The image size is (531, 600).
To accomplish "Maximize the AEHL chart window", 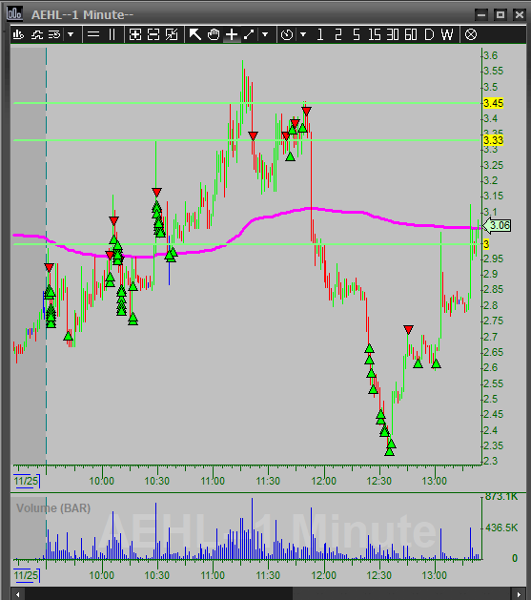I will tap(500, 15).
